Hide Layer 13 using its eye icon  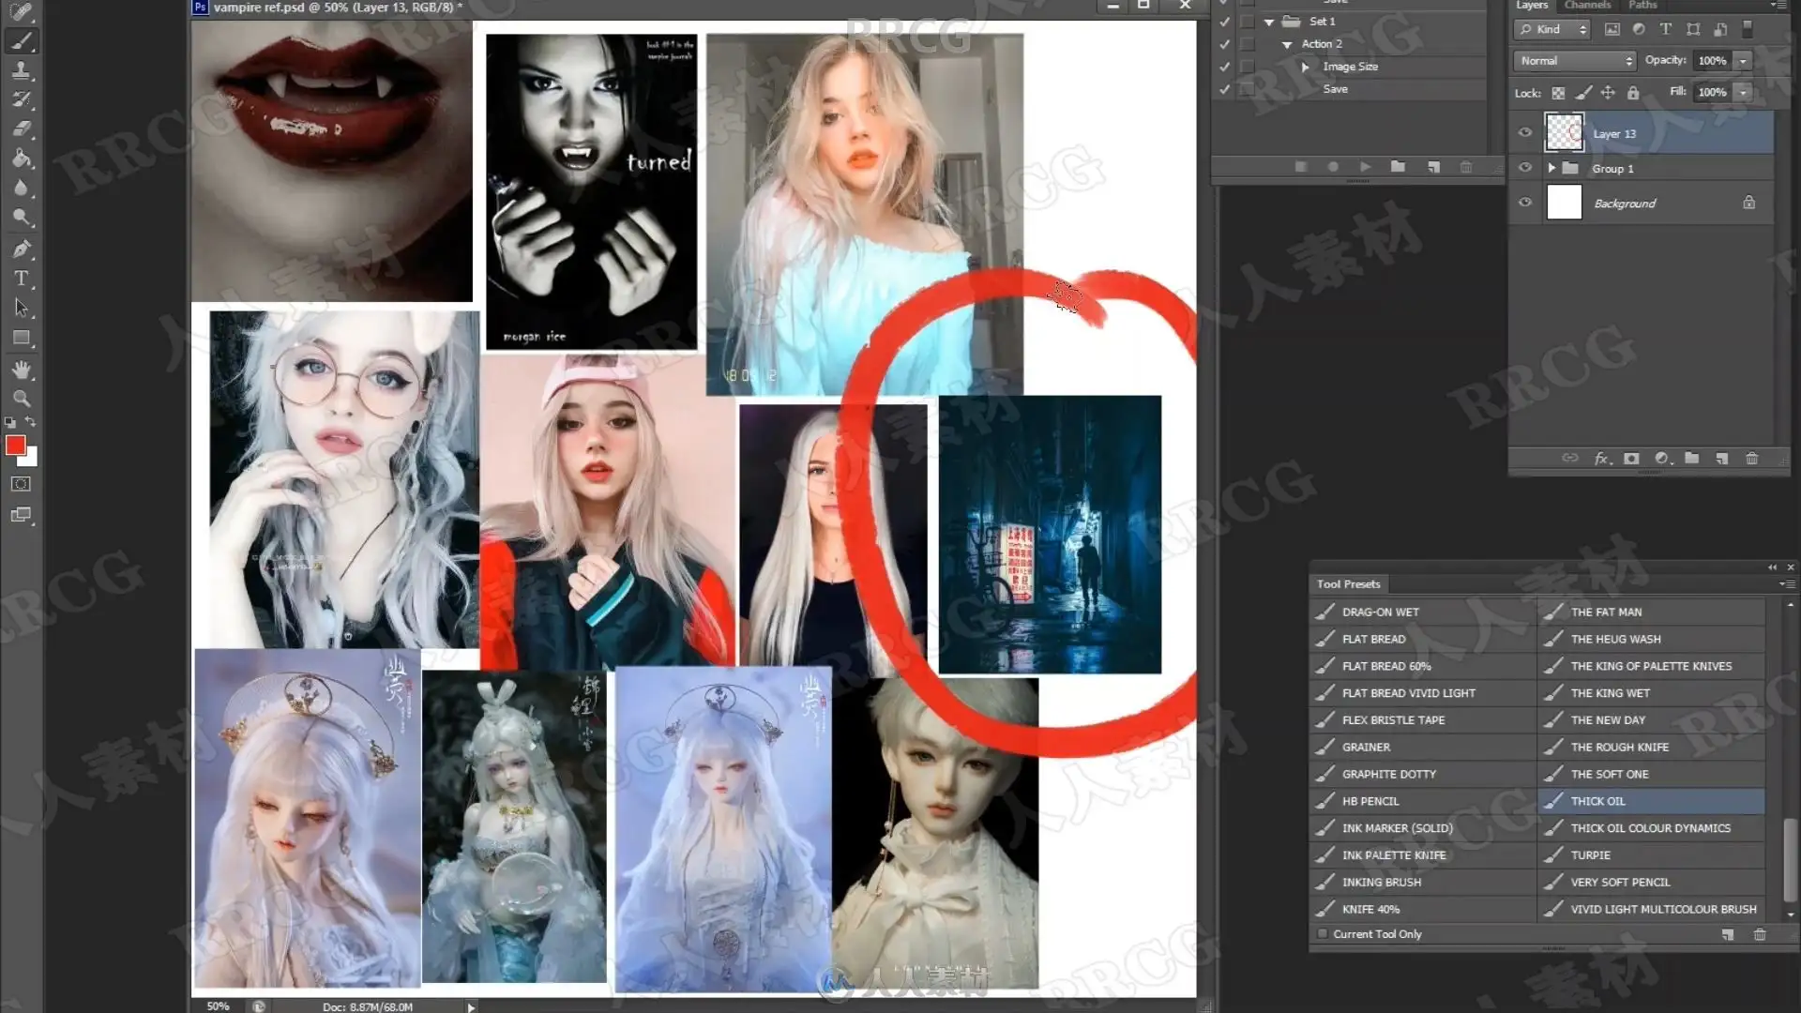pos(1525,133)
